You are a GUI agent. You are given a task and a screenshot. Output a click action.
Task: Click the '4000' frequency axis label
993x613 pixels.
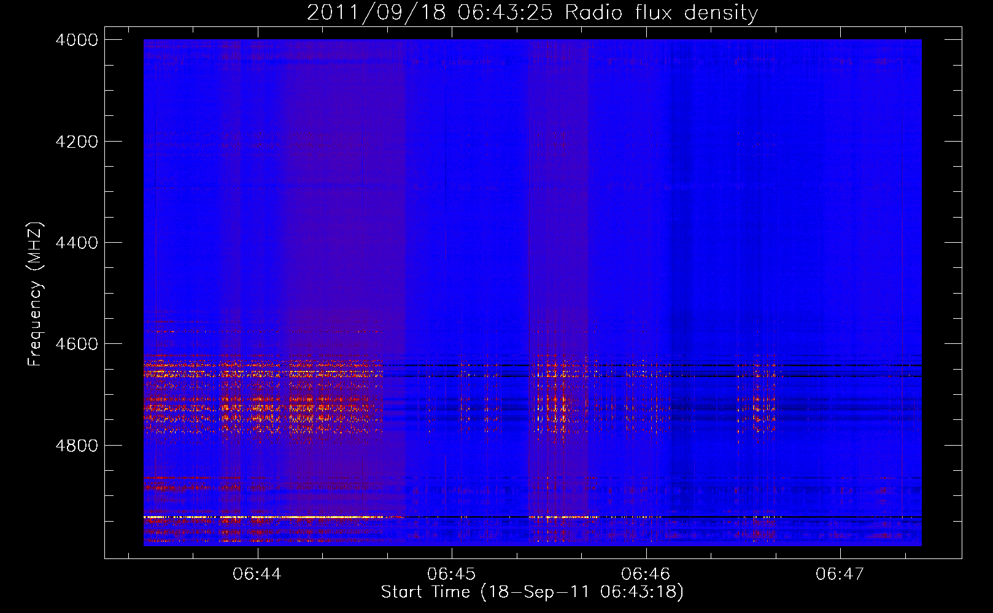click(x=77, y=40)
